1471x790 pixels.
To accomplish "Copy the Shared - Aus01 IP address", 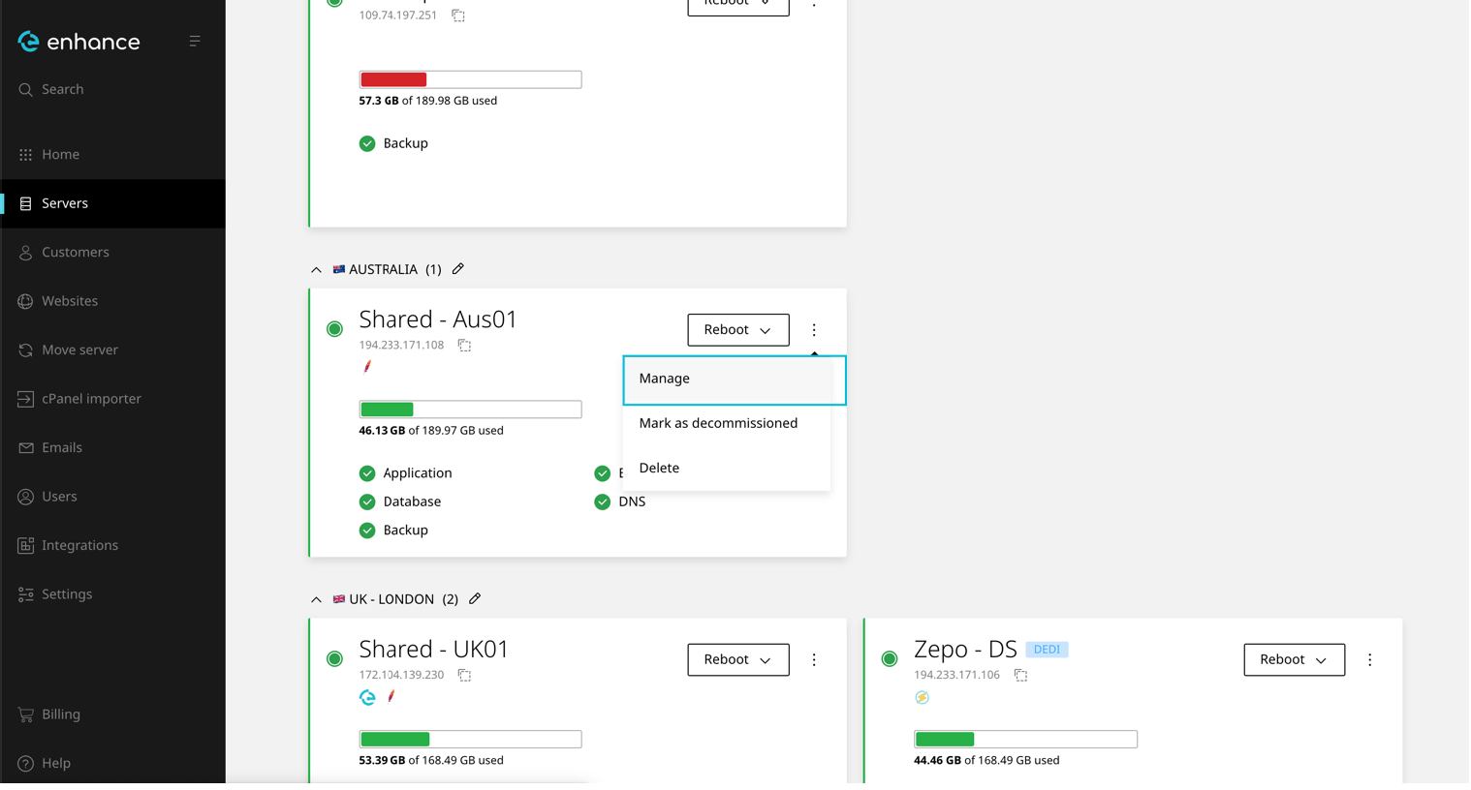I will pos(464,346).
